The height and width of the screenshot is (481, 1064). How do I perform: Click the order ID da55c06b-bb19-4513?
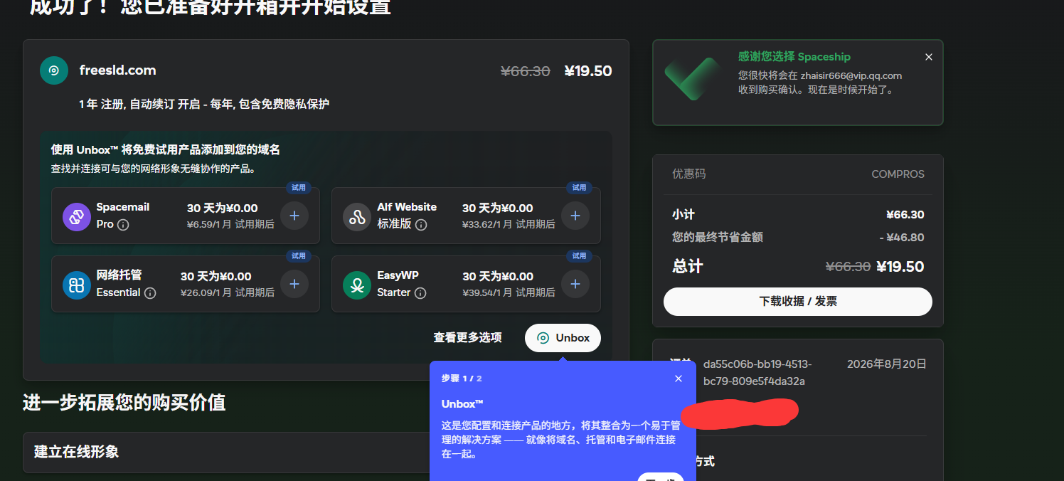[x=757, y=373]
